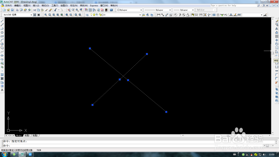279x157 pixels.
Task: Select the Rectangle draw tool
Action: pyautogui.click(x=2, y=36)
